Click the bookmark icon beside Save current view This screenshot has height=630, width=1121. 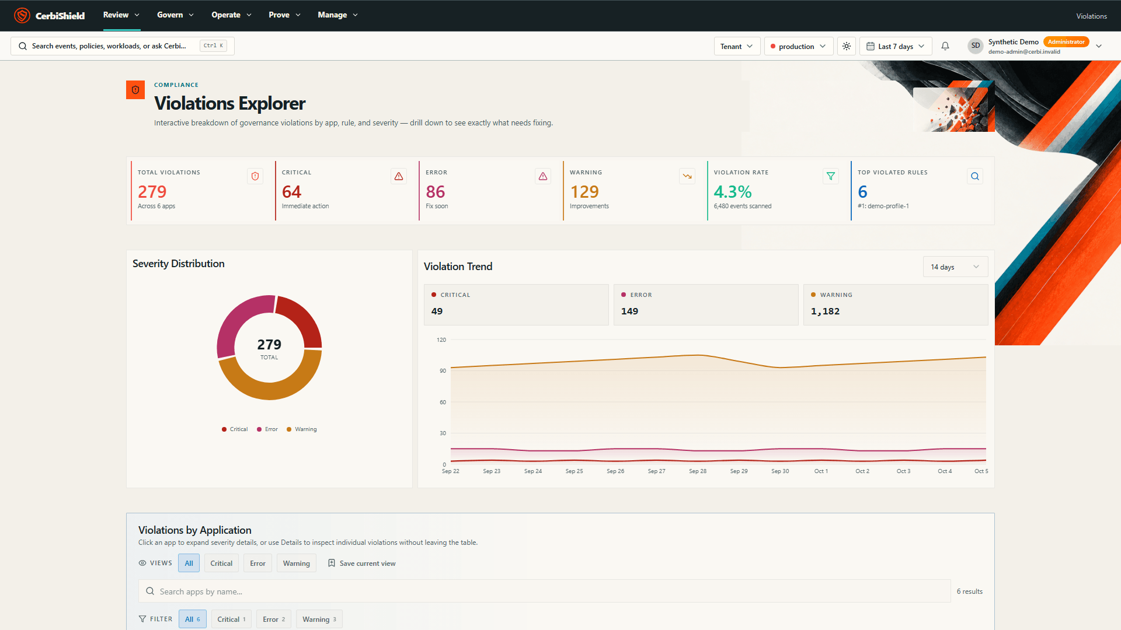point(332,563)
